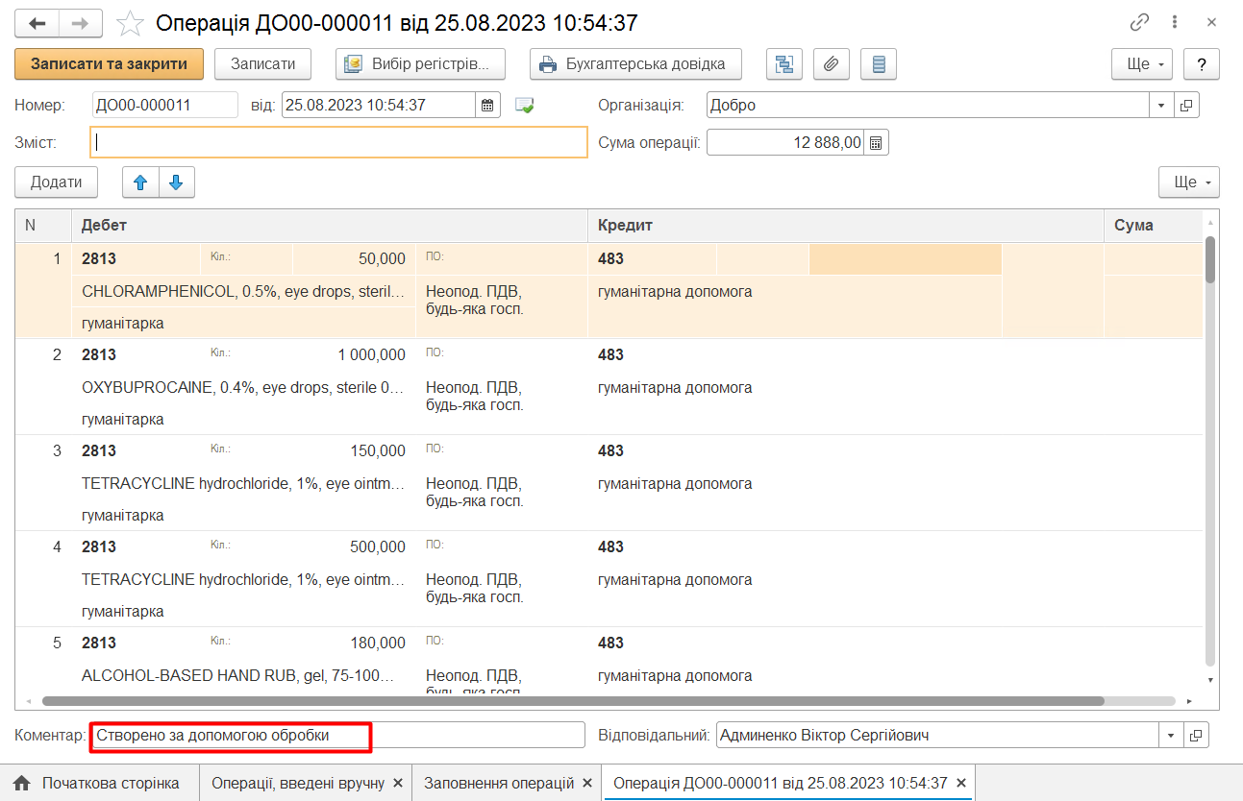Open the three-dot menu in the title bar
1243x801 pixels.
pos(1175,22)
